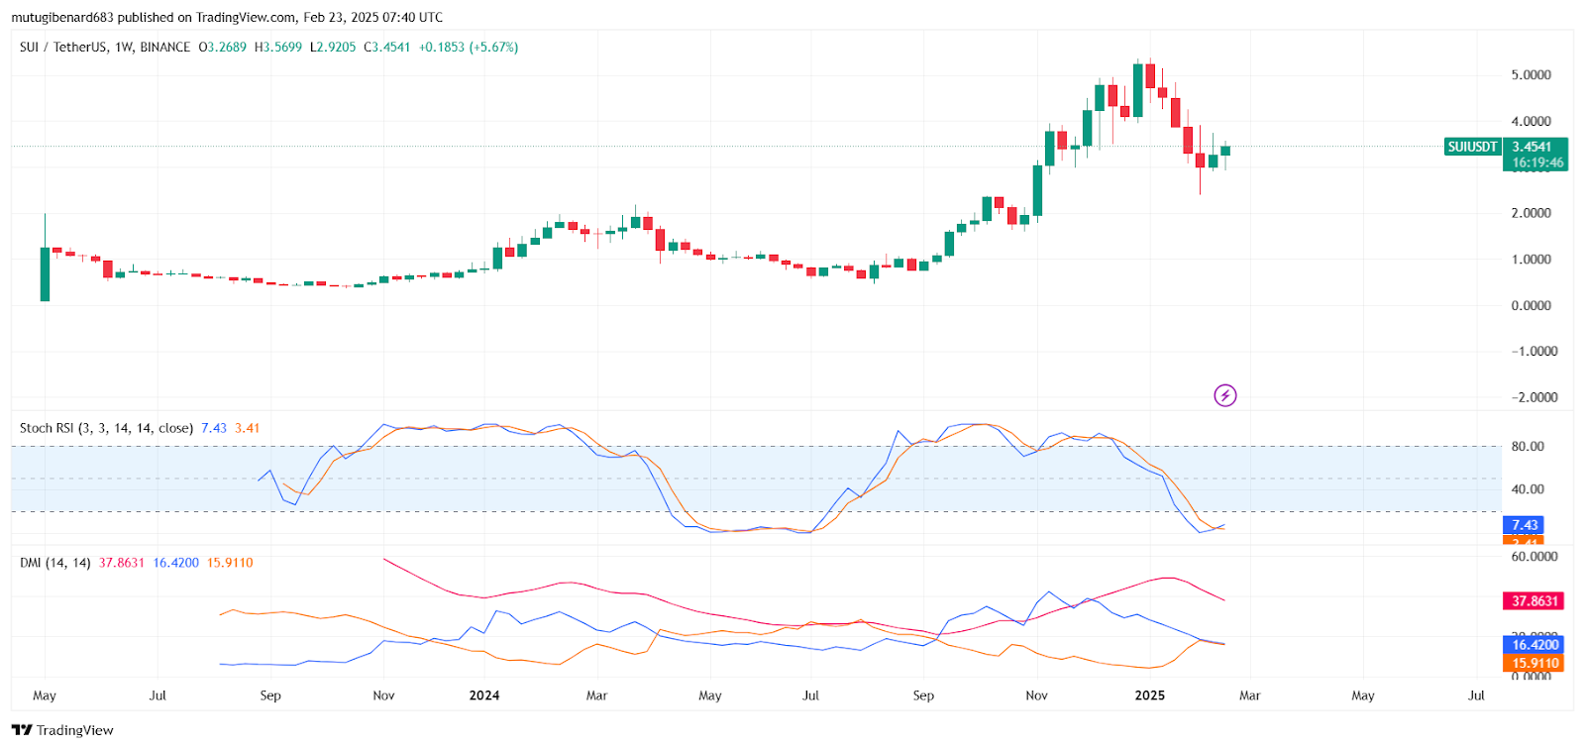The image size is (1585, 749).
Task: Click the change value +0.1853 (+5.67%)
Action: pos(469,47)
